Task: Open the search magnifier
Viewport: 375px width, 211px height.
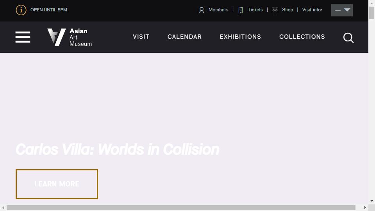Action: click(x=348, y=38)
